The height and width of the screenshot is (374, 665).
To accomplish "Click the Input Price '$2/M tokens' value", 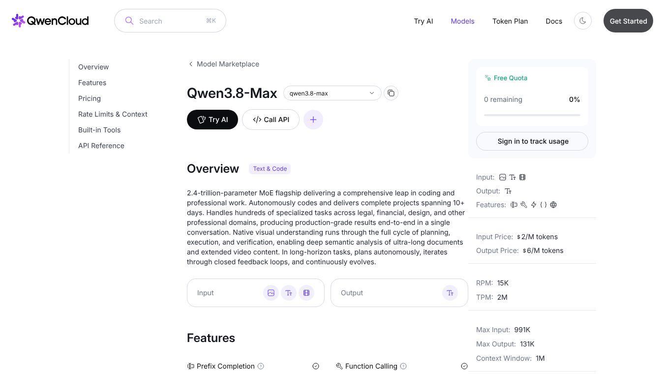I will click(537, 237).
